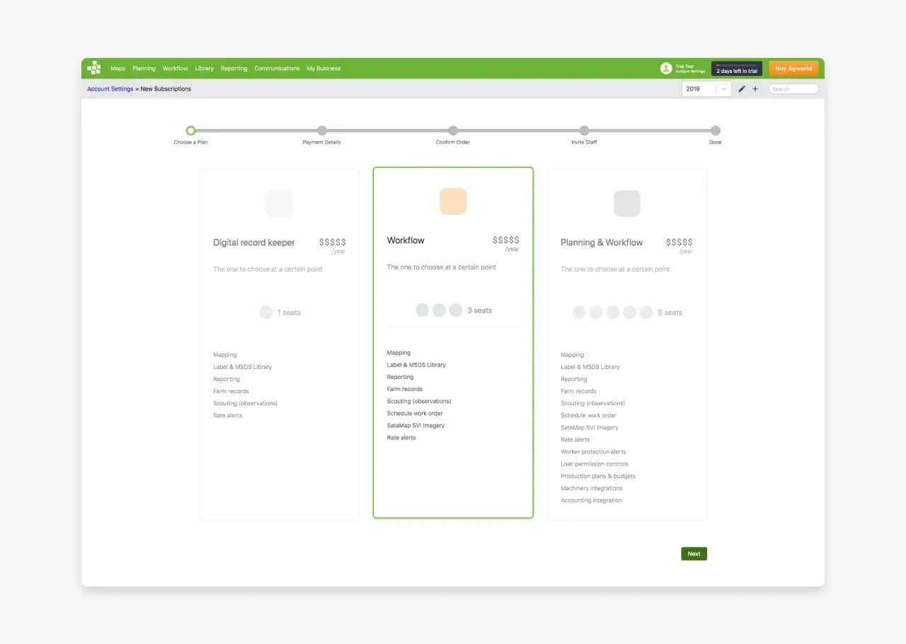
Task: Select the Digital record keeper plan title
Action: [254, 242]
